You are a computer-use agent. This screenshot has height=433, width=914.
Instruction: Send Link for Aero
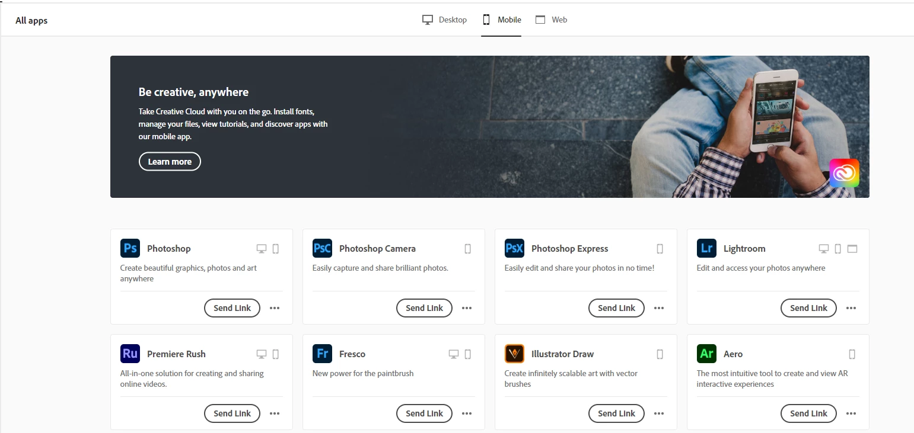pos(808,413)
